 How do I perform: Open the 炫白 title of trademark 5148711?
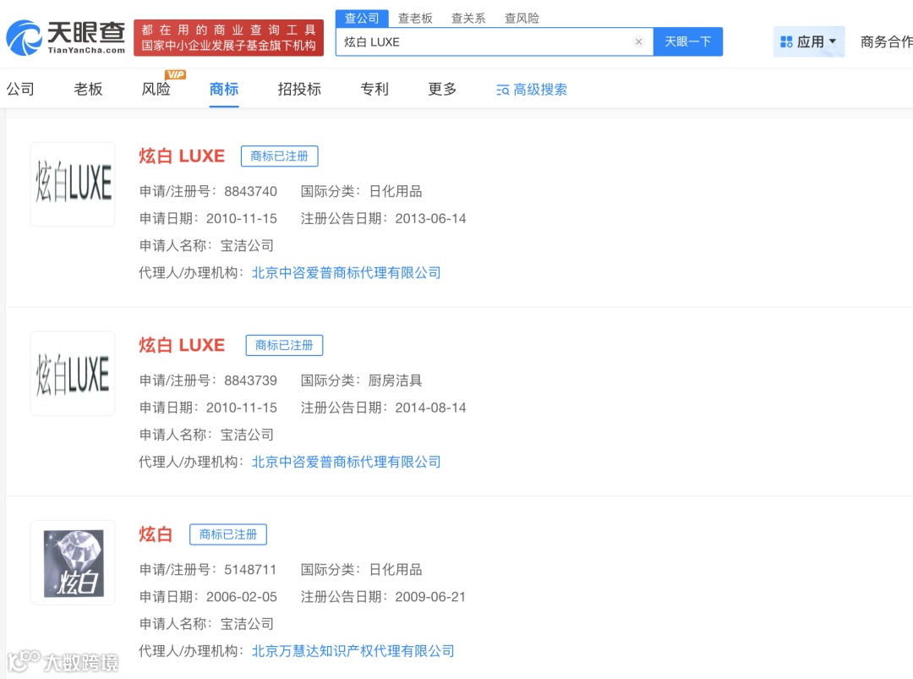point(156,534)
